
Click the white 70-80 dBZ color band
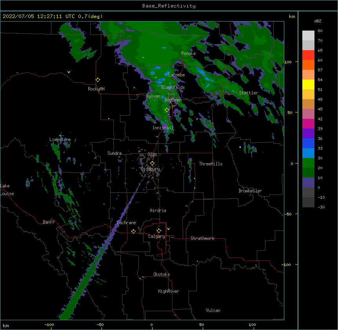[308, 36]
